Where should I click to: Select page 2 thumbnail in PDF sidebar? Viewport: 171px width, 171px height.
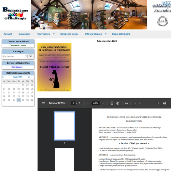pos(64,160)
